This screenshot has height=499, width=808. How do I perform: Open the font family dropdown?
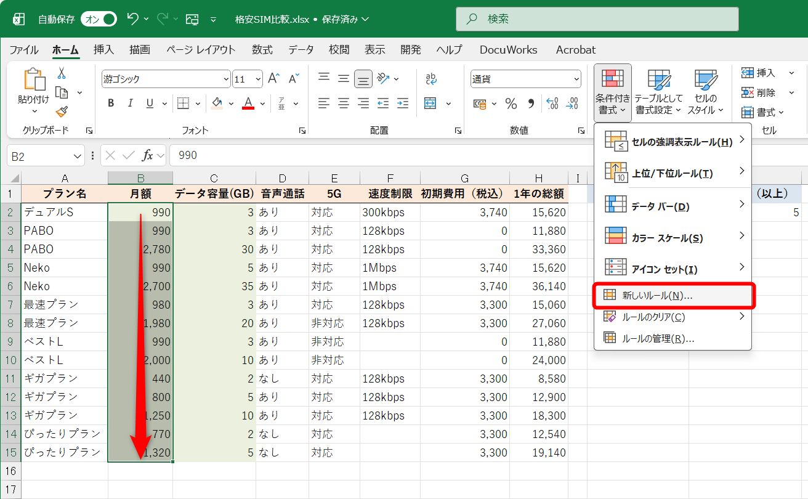point(226,79)
